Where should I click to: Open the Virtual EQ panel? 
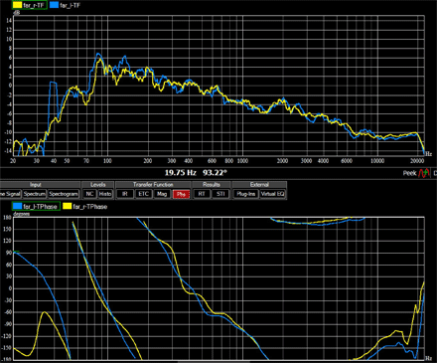[x=272, y=194]
